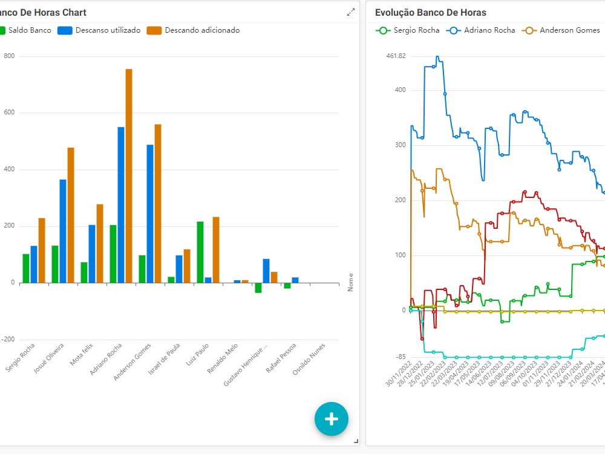Click the blue Descanso utilizado legend swatch
Screen dimensions: 605x454
(x=65, y=30)
